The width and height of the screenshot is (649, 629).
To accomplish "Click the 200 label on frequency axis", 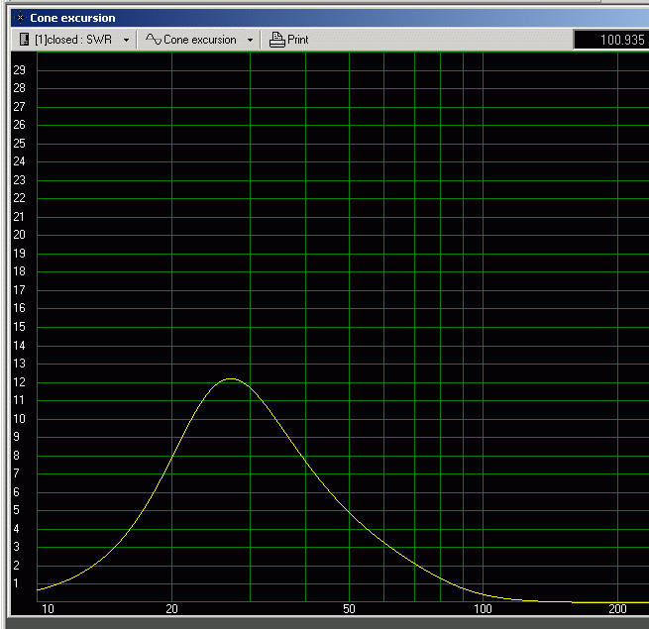I will click(x=617, y=609).
